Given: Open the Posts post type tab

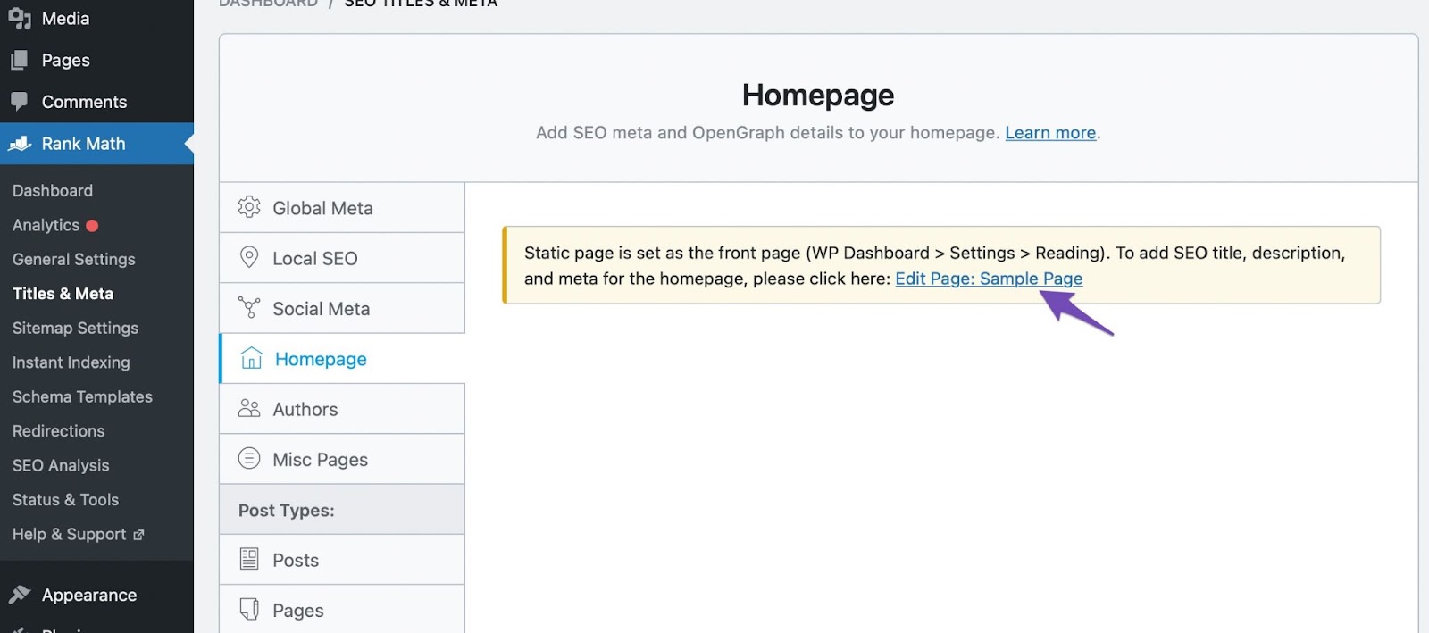Looking at the screenshot, I should point(342,560).
